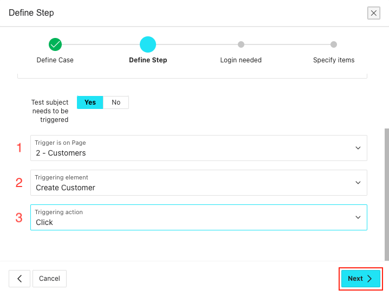389x296 pixels.
Task: Click the cyan Define Step circle indicator
Action: click(147, 44)
